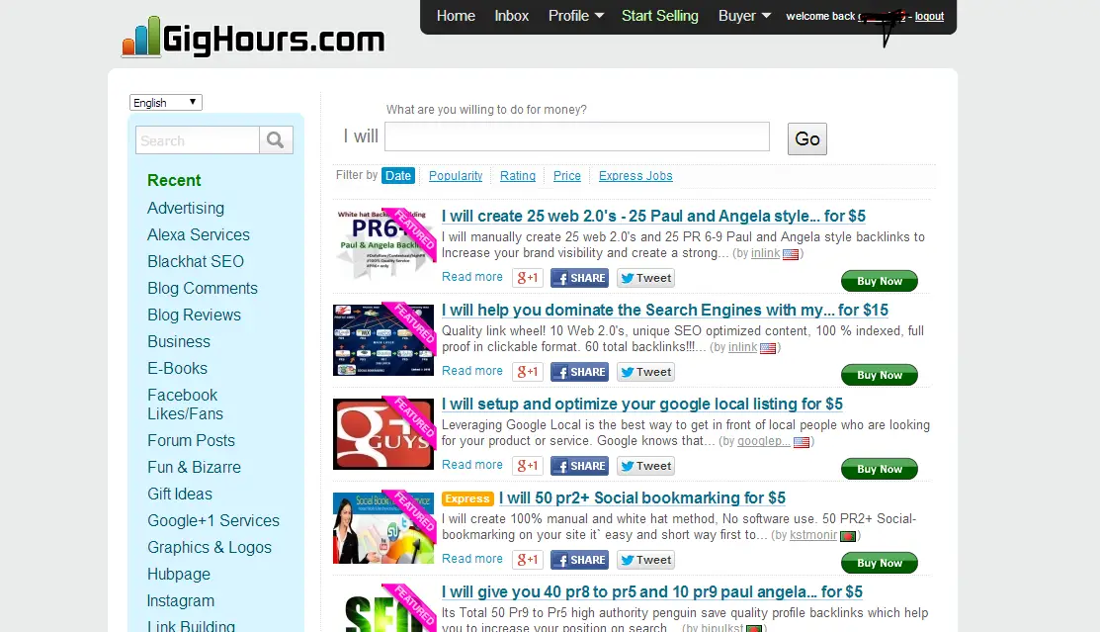Open the English language dropdown
This screenshot has height=632, width=1100.
point(166,103)
